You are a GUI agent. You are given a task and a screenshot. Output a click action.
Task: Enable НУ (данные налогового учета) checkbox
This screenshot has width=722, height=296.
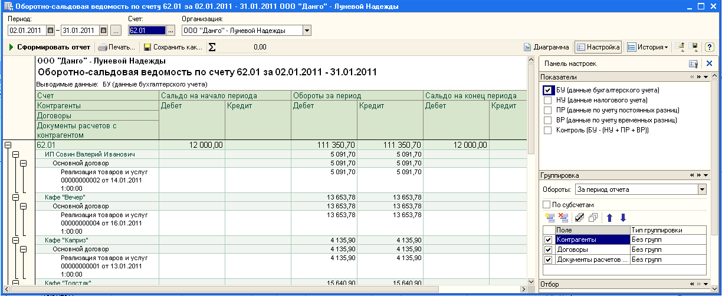[547, 100]
